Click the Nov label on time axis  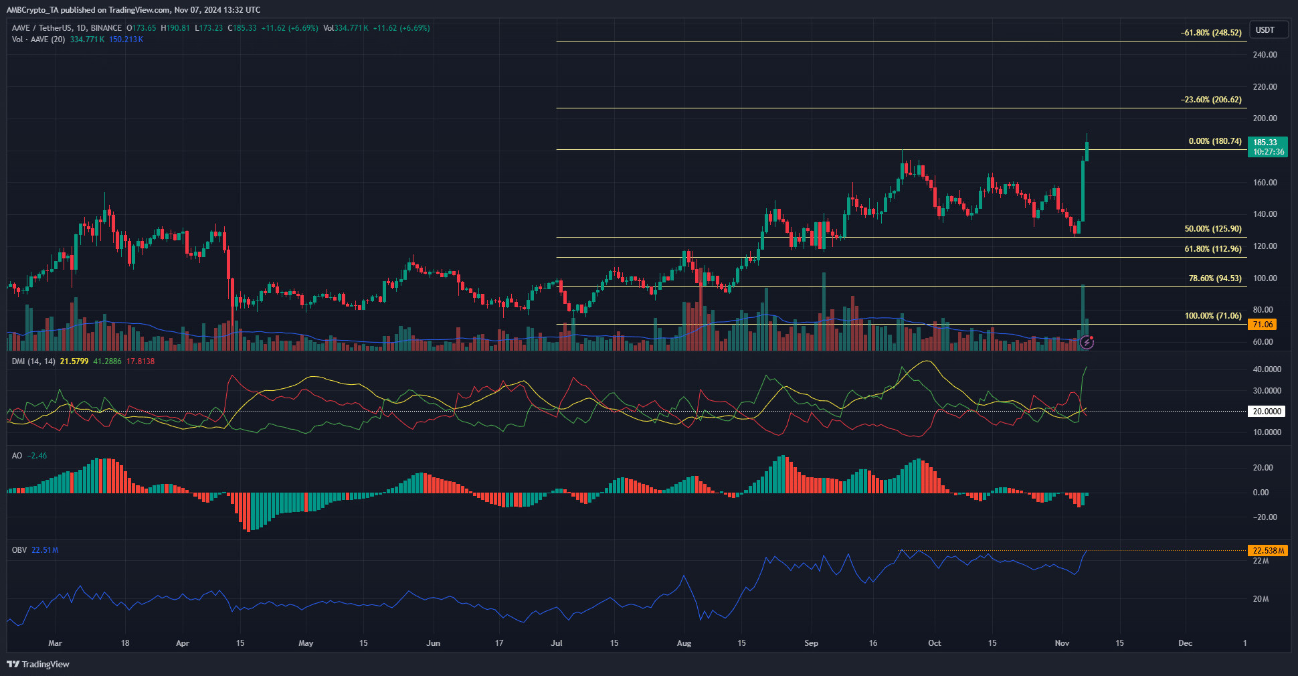point(1062,643)
